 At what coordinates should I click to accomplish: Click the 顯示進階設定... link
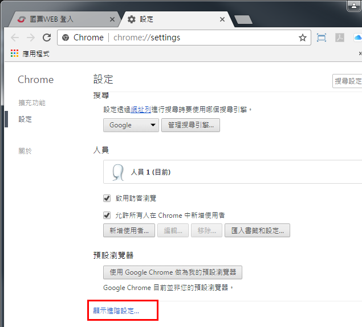pos(116,311)
